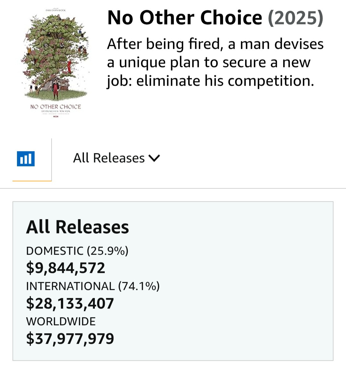
Task: Select the DOMESTIC (25.9%) label
Action: click(77, 251)
